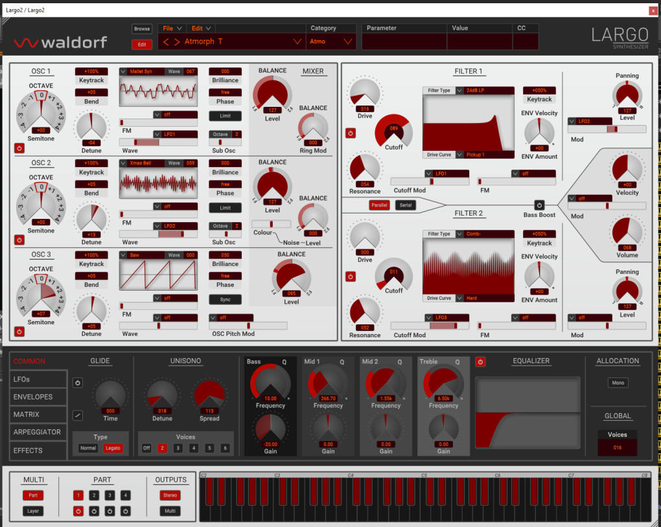This screenshot has height=527, width=661.
Task: Switch to the ARPEGGIATOR tab
Action: (x=38, y=432)
